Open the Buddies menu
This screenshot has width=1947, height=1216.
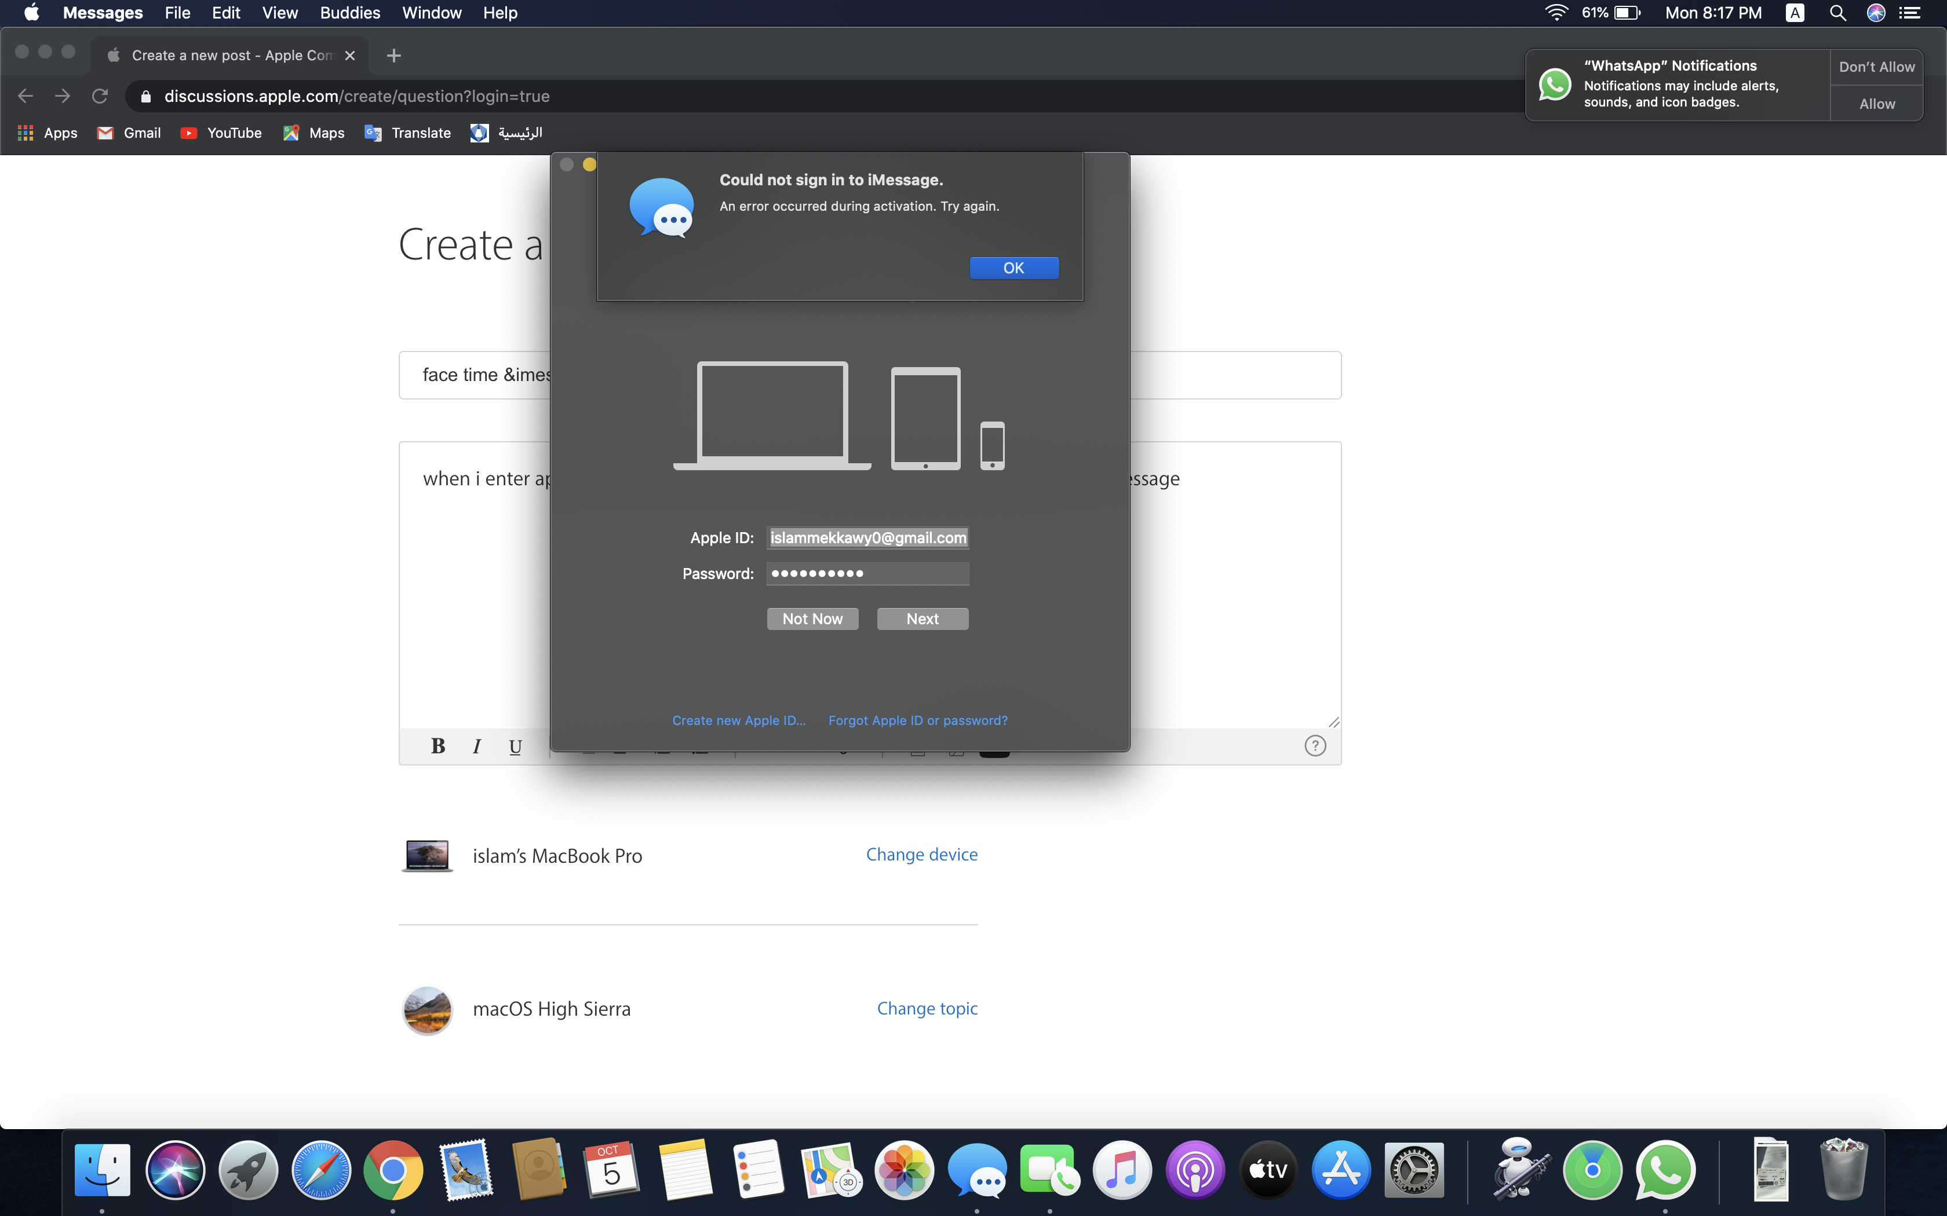click(350, 13)
